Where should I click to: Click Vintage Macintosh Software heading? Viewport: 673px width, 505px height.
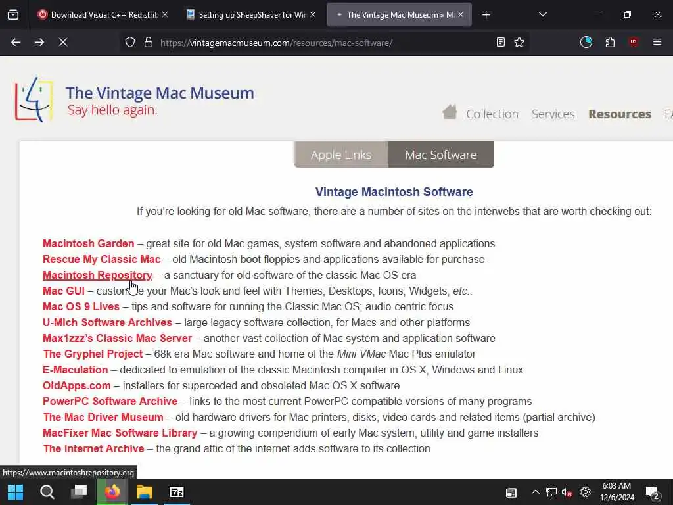394,191
